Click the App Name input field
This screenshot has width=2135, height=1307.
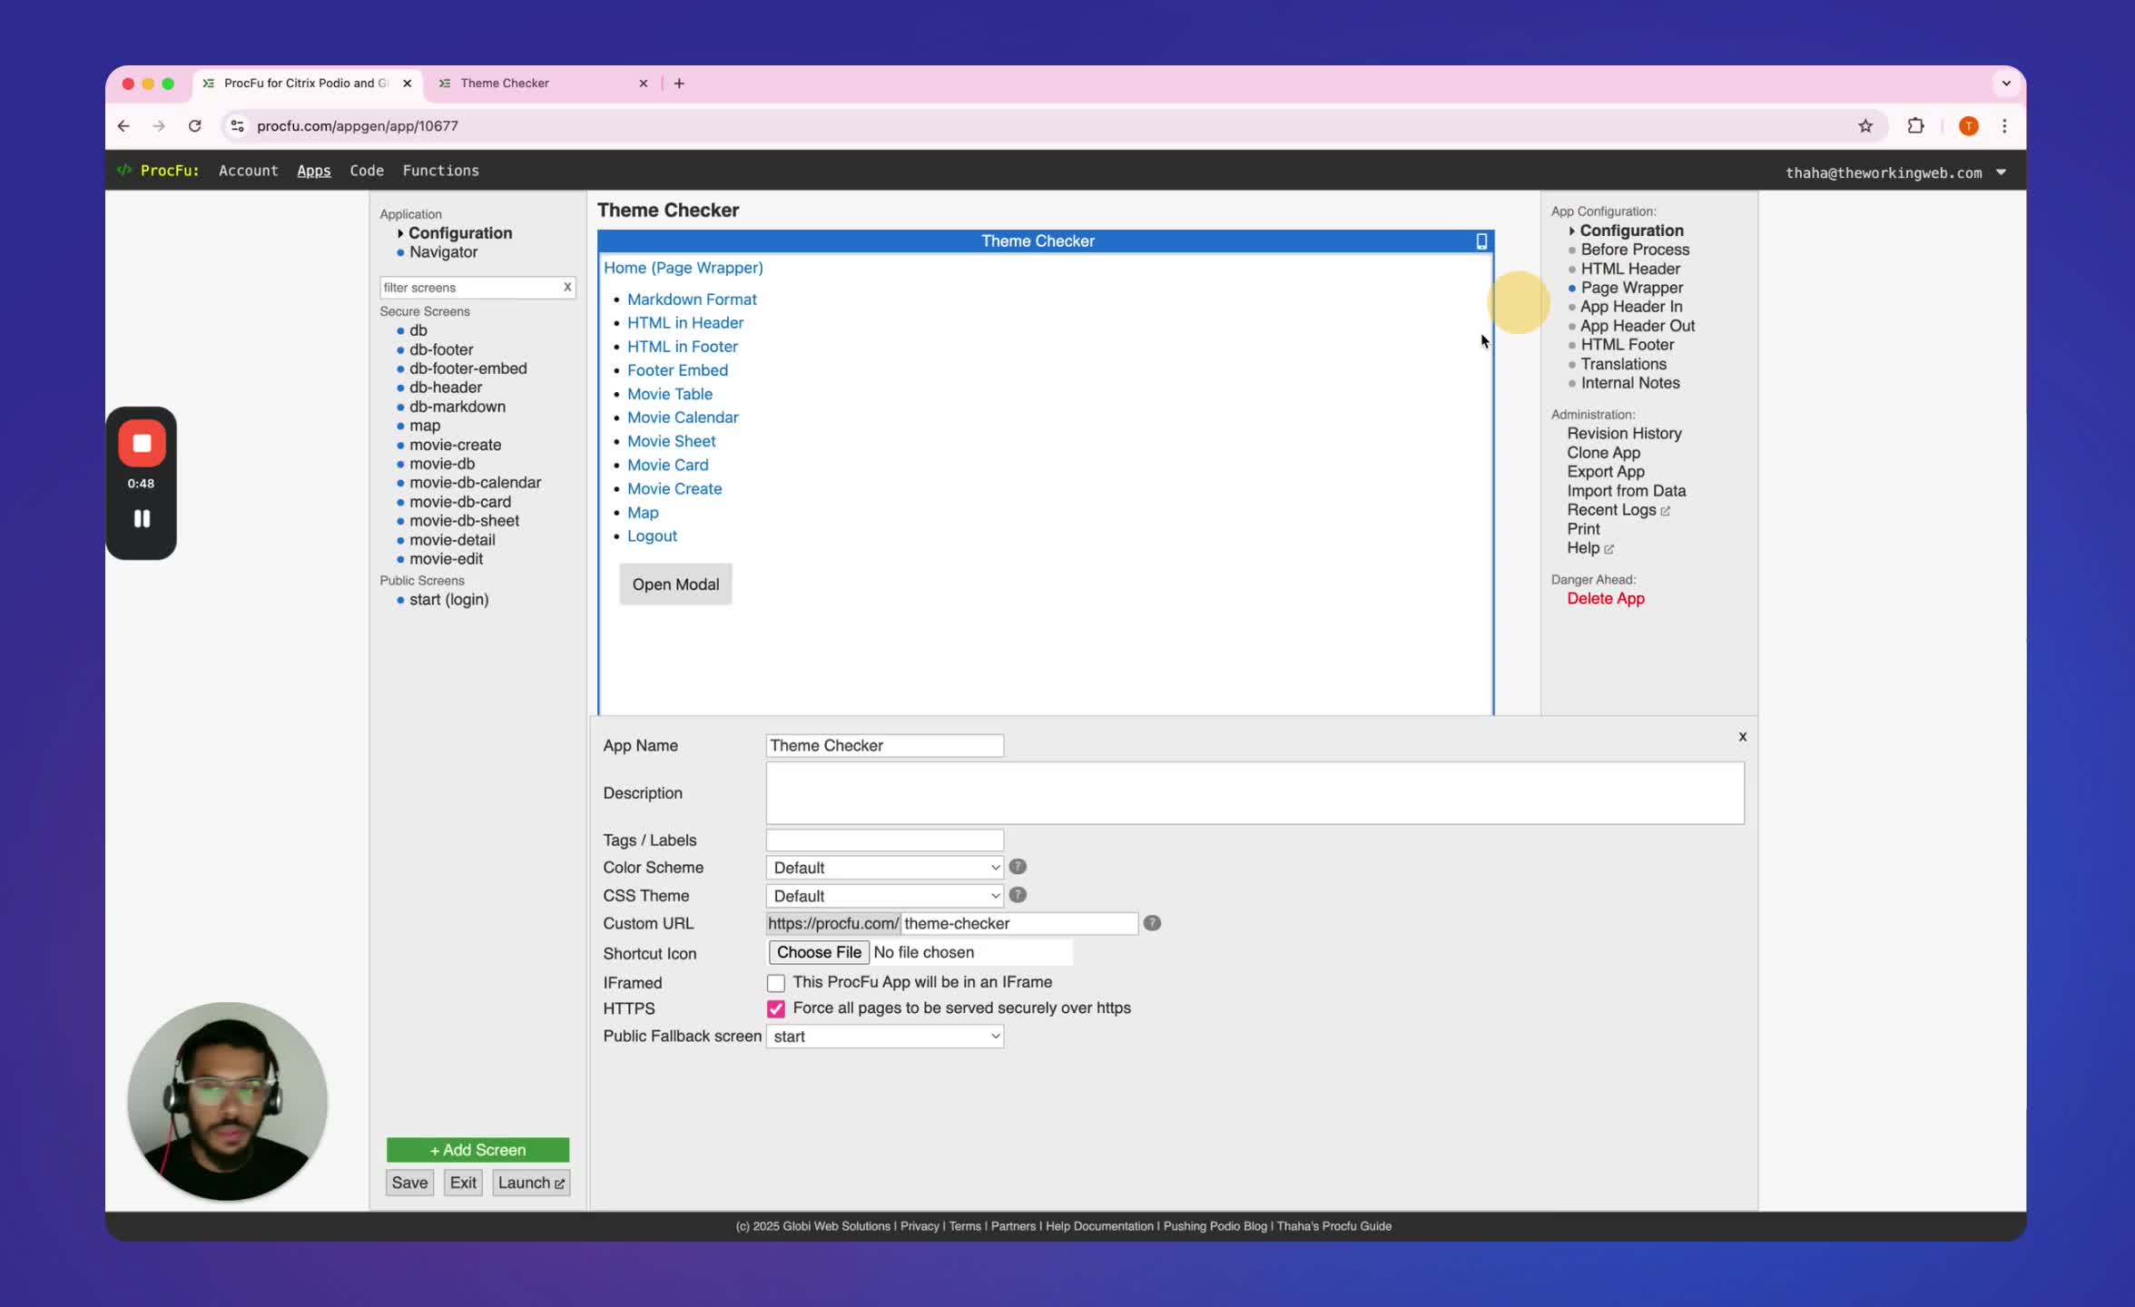tap(884, 745)
